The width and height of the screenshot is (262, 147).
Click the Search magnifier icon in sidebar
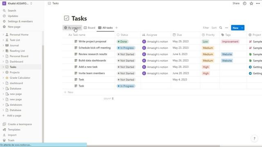pos(4,11)
